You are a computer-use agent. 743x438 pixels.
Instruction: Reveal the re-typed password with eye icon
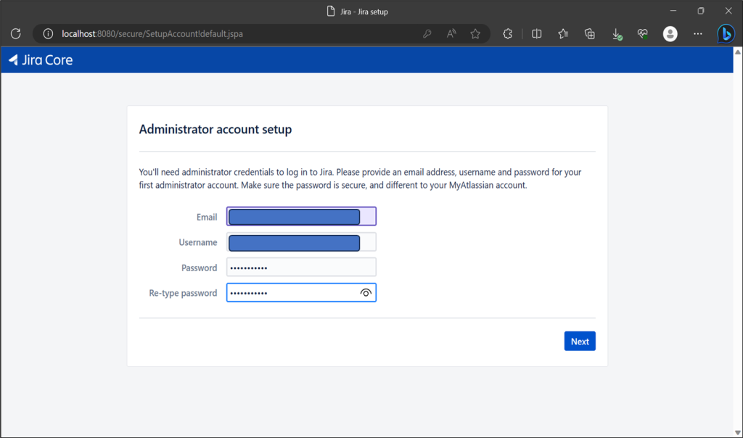tap(366, 293)
